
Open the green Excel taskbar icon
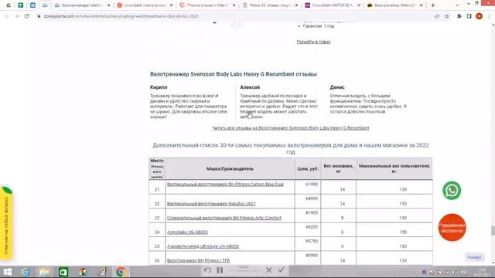pyautogui.click(x=63, y=272)
